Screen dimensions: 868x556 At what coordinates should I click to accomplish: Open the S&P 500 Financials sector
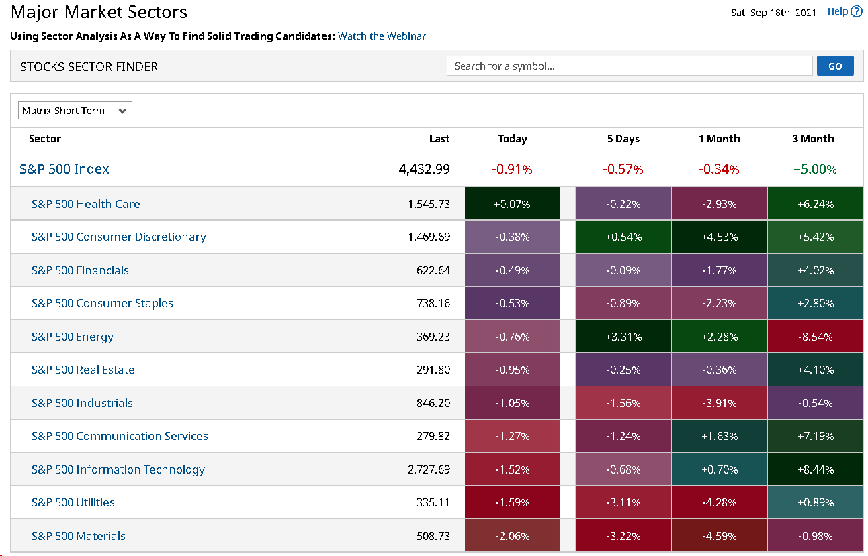[80, 270]
